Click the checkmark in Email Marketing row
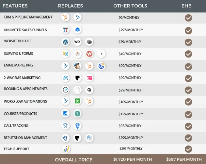 [x=188, y=67]
